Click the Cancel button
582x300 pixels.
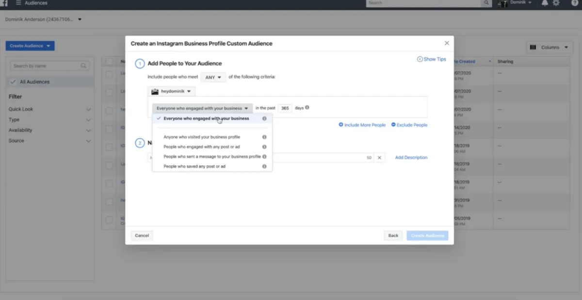coord(142,235)
